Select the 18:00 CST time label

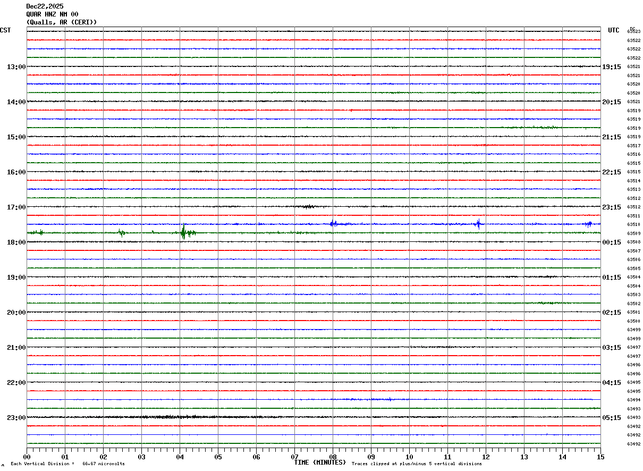(16, 242)
